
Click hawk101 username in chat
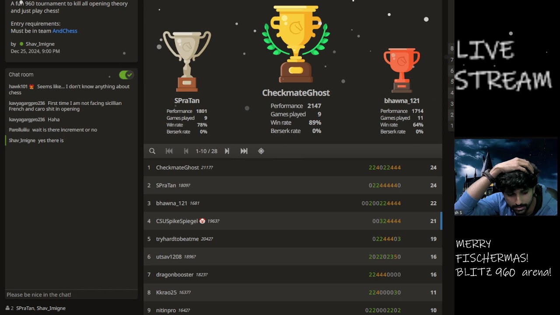pyautogui.click(x=18, y=87)
